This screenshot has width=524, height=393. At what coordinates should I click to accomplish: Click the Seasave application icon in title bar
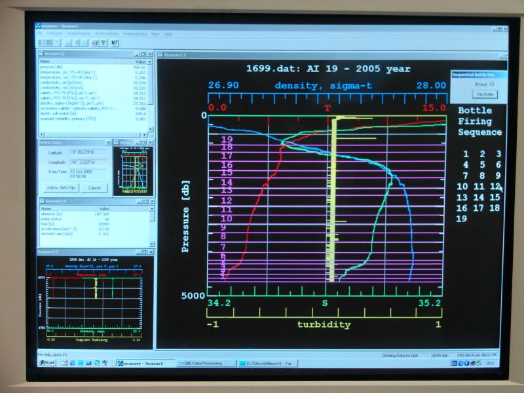tap(39, 25)
